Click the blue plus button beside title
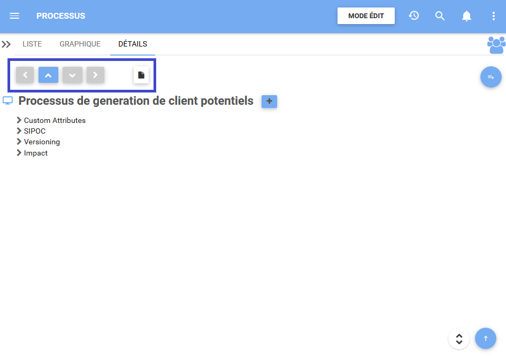 269,101
